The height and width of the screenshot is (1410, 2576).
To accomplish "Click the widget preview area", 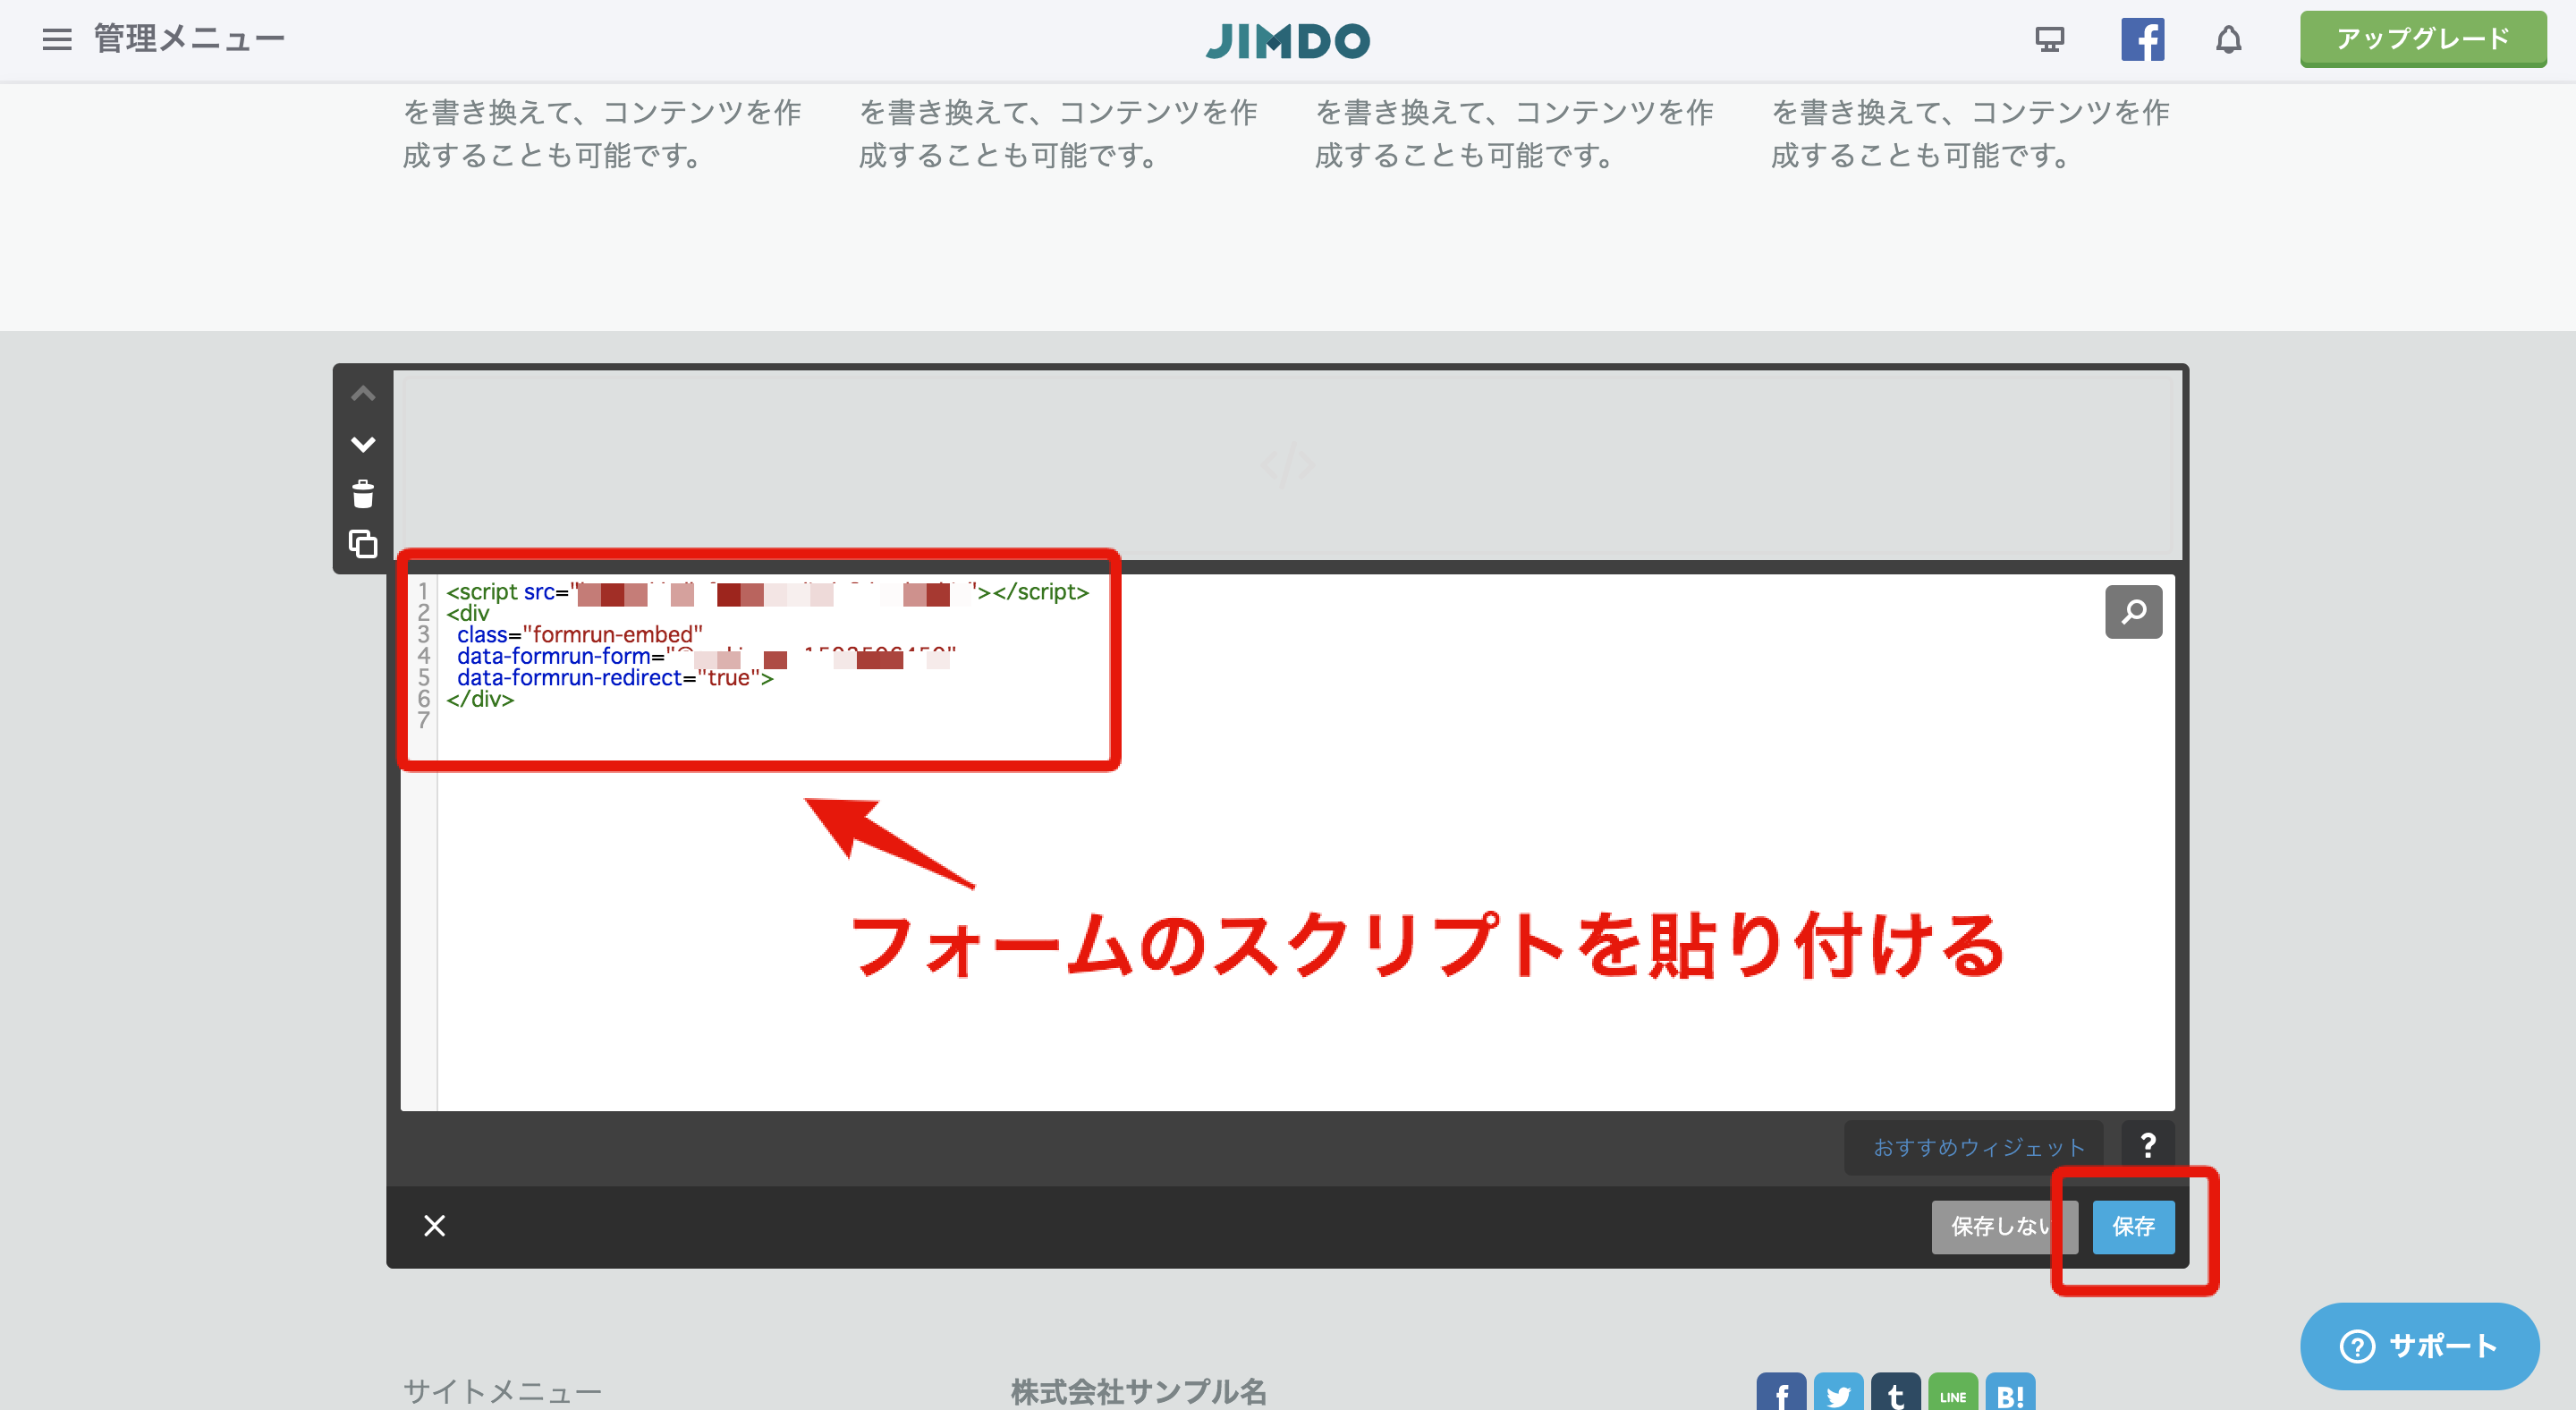I will [1287, 465].
